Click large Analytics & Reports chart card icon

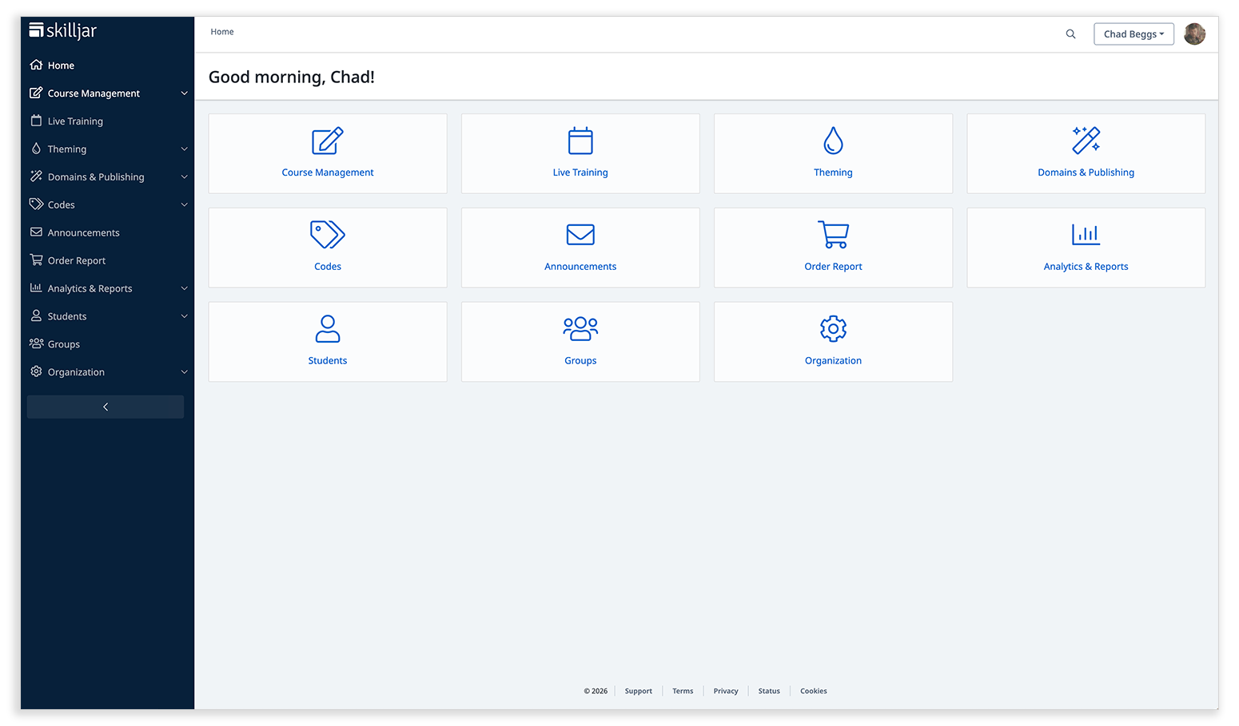pyautogui.click(x=1086, y=235)
